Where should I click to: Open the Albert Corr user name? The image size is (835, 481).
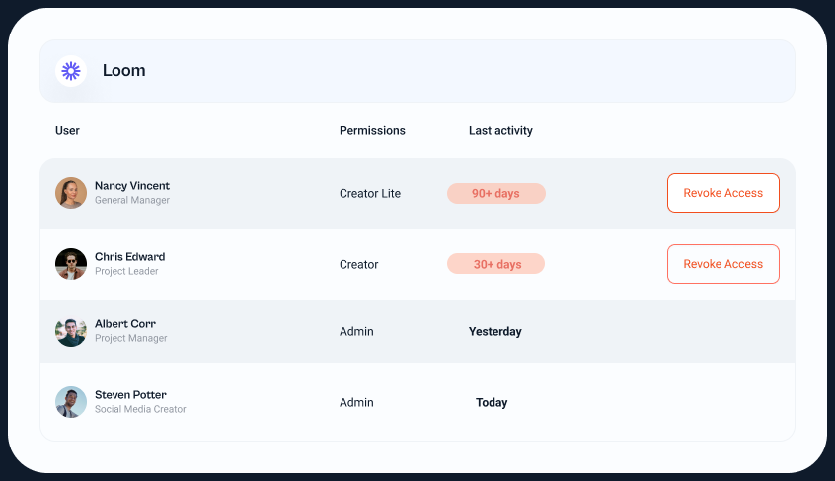[125, 324]
